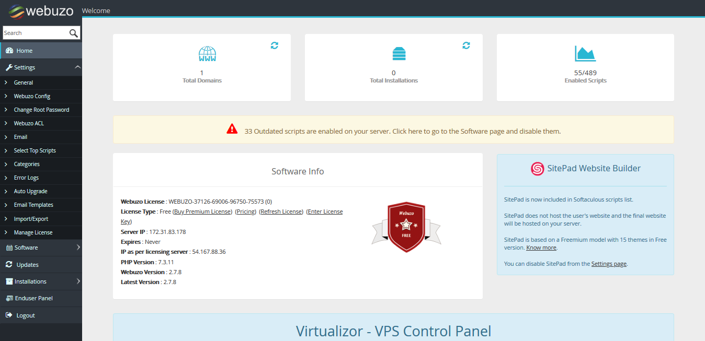
Task: Click Virtualizor VPS Control Panel heading
Action: click(393, 331)
